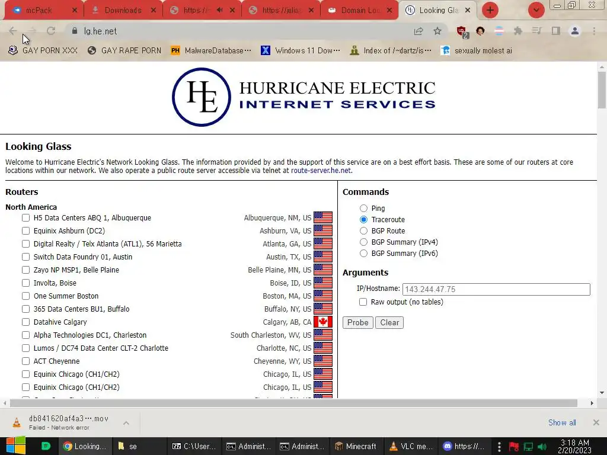Check Datahive Calgary router

pos(25,322)
